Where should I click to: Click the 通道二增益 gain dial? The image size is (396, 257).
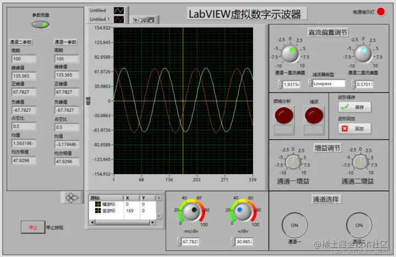360,162
